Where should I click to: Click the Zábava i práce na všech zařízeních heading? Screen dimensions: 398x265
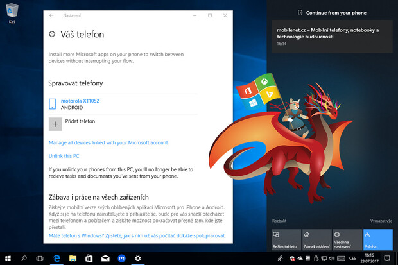98,197
